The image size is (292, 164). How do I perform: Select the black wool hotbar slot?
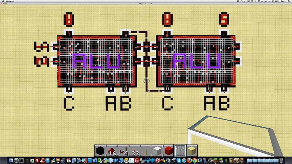[100, 151]
